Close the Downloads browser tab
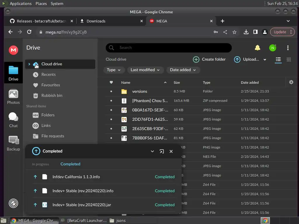Viewport: 299px width, 224px height. click(x=142, y=21)
